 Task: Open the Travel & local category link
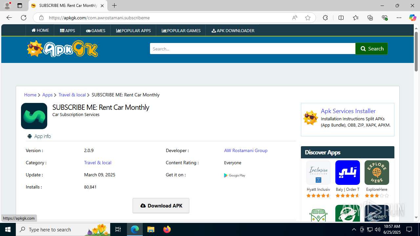pyautogui.click(x=97, y=163)
